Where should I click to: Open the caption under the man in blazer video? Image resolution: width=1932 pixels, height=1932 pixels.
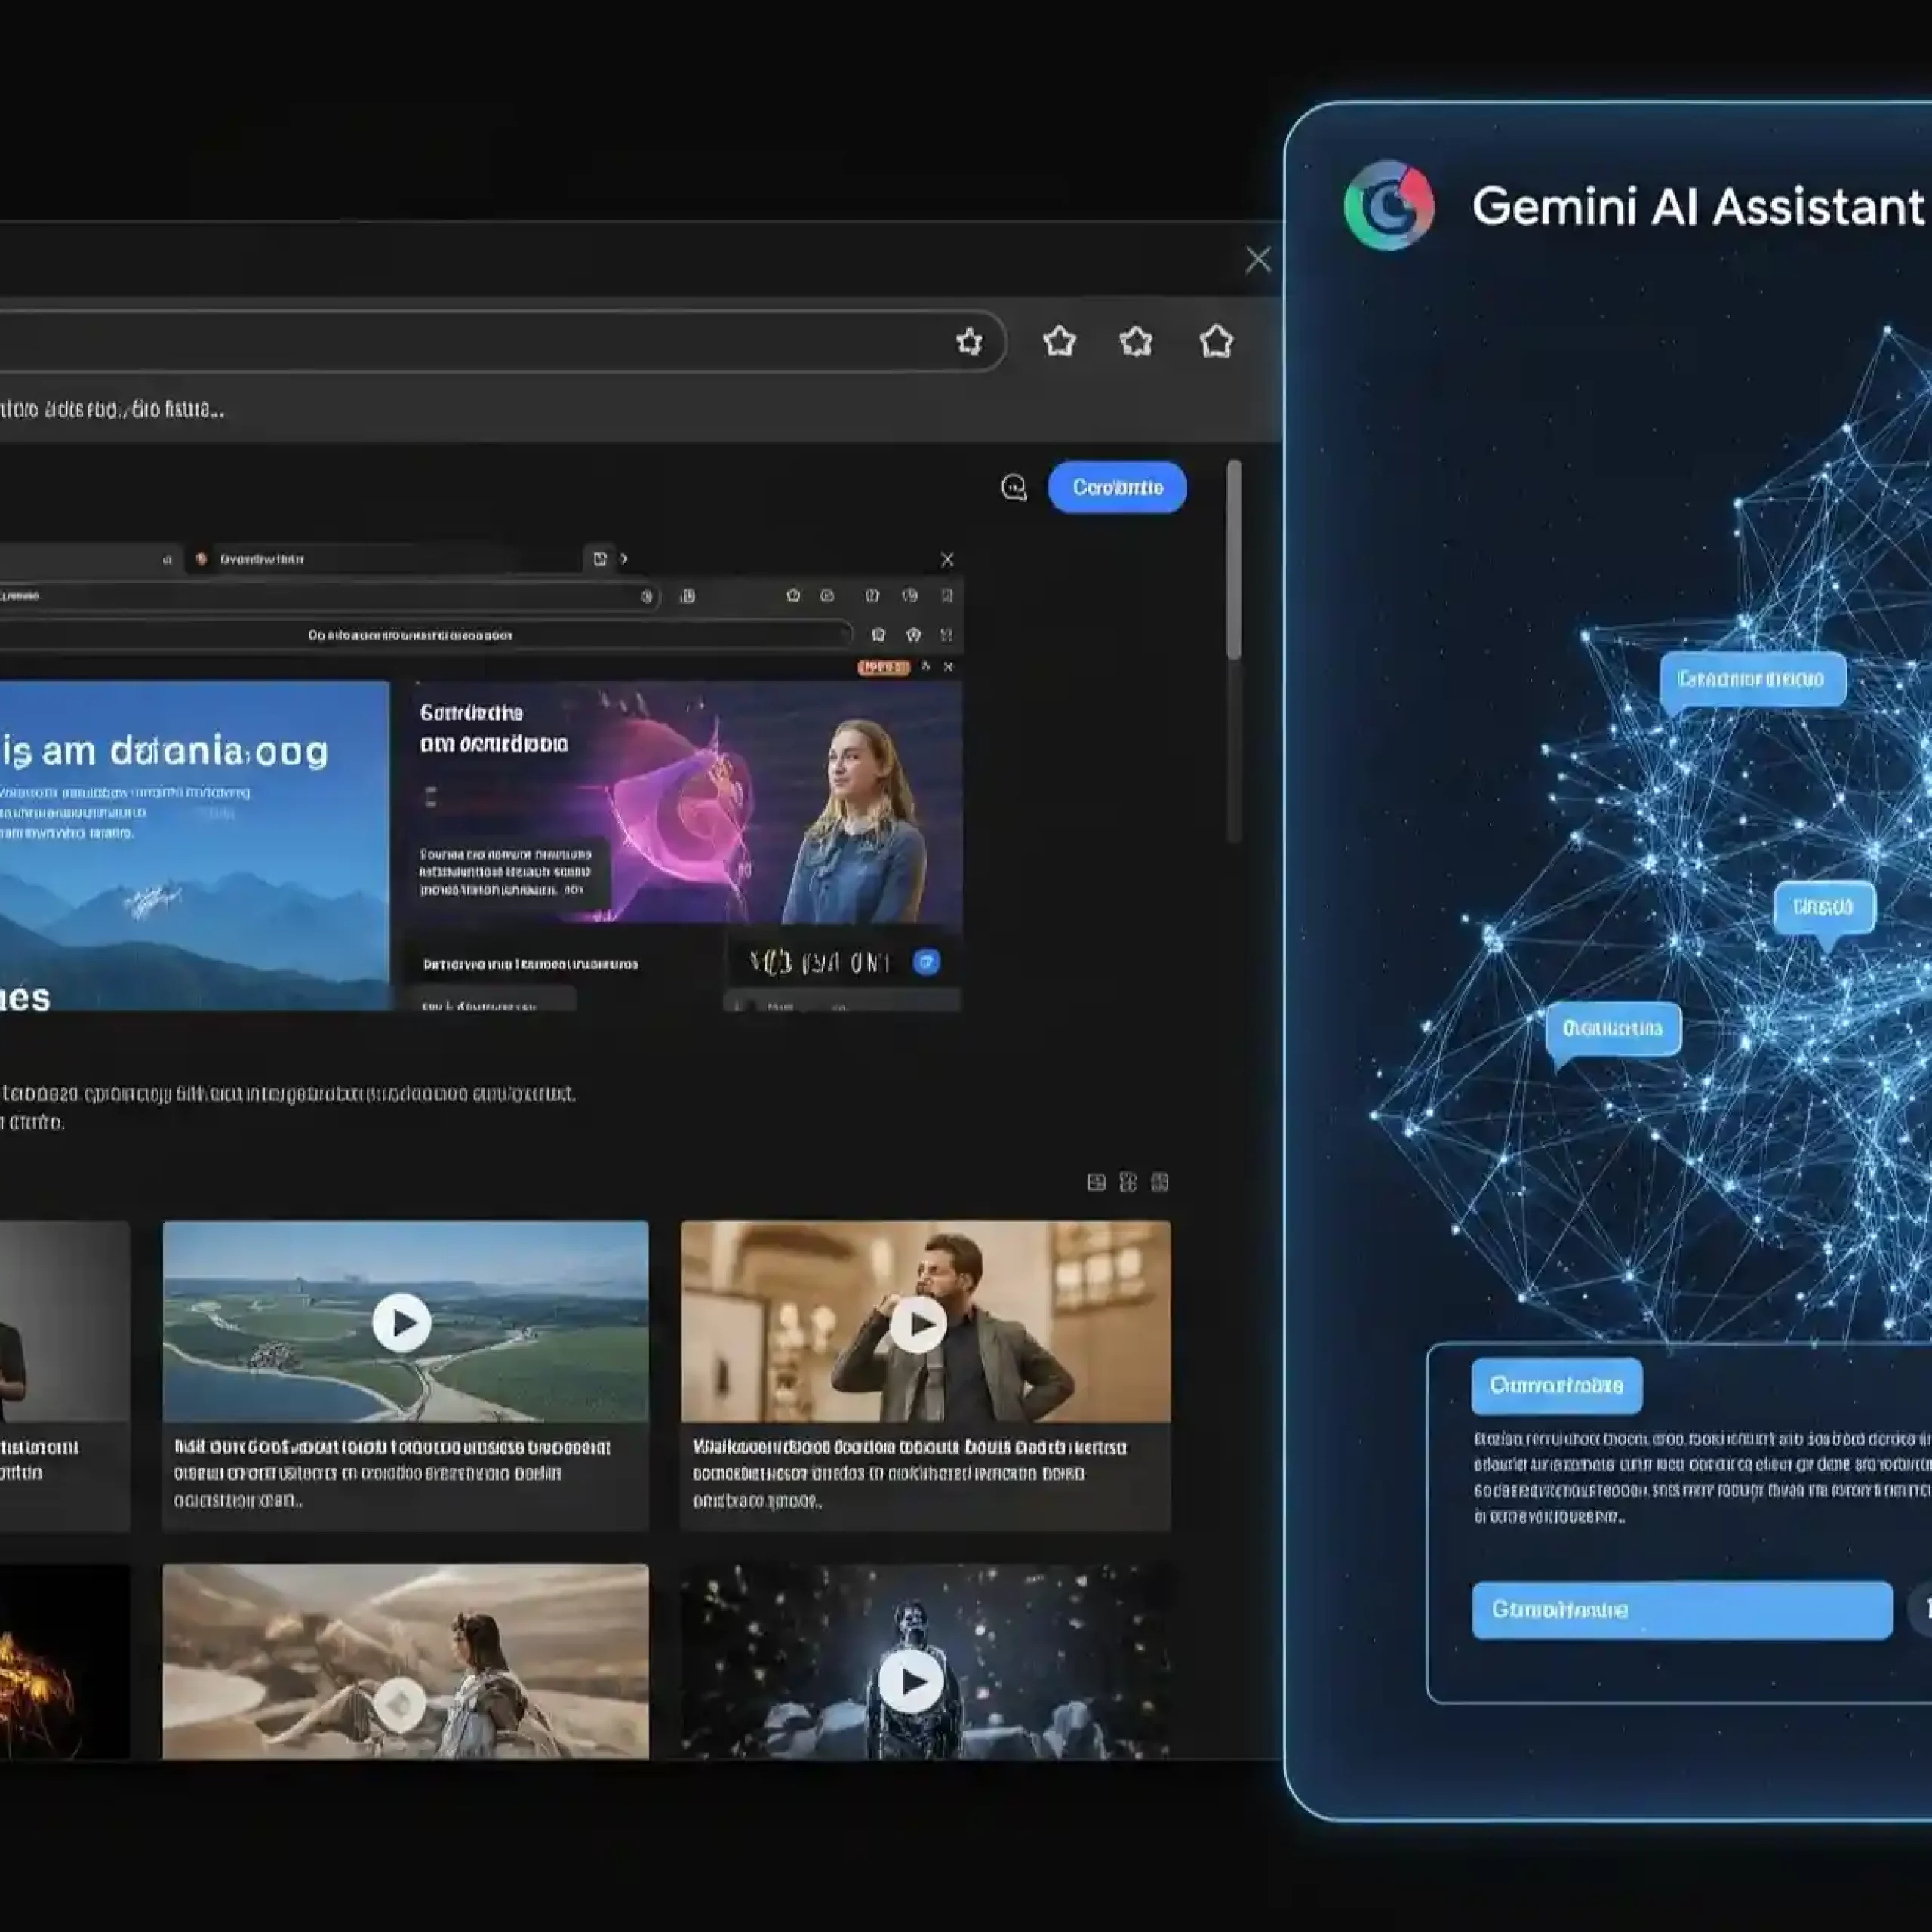[909, 1474]
